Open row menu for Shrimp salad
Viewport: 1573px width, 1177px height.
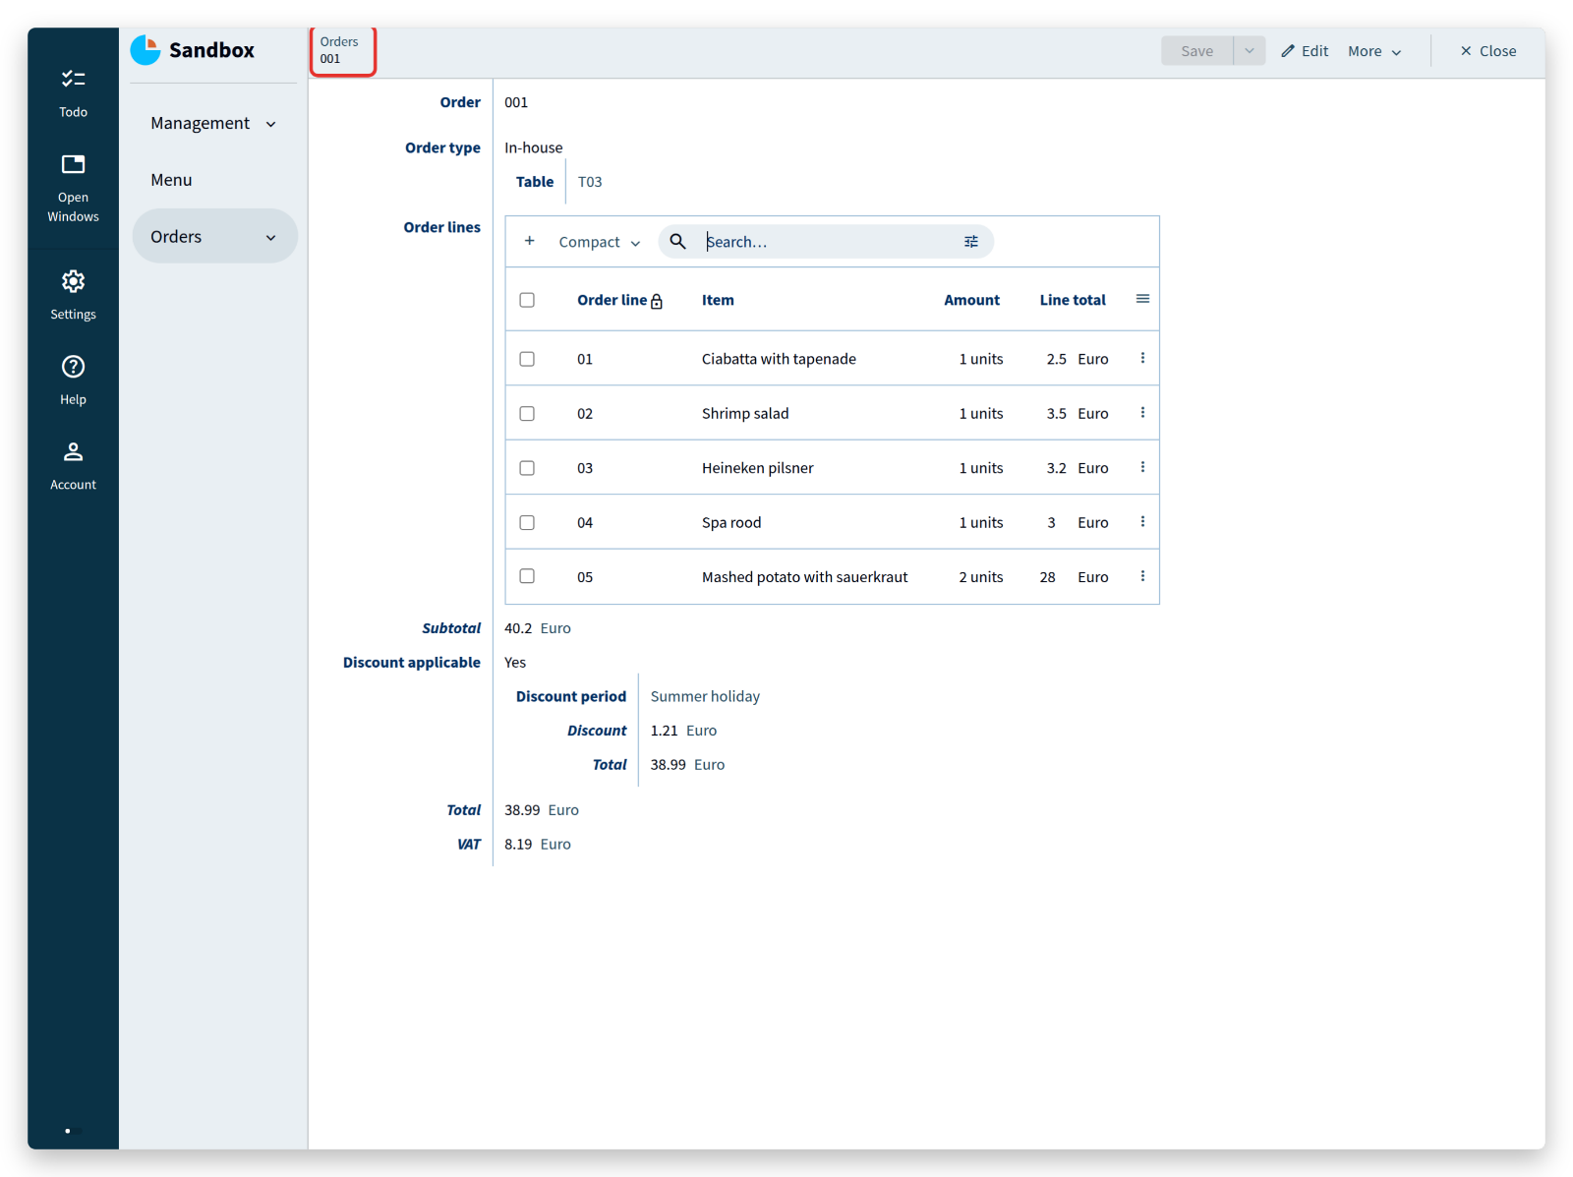[1142, 413]
